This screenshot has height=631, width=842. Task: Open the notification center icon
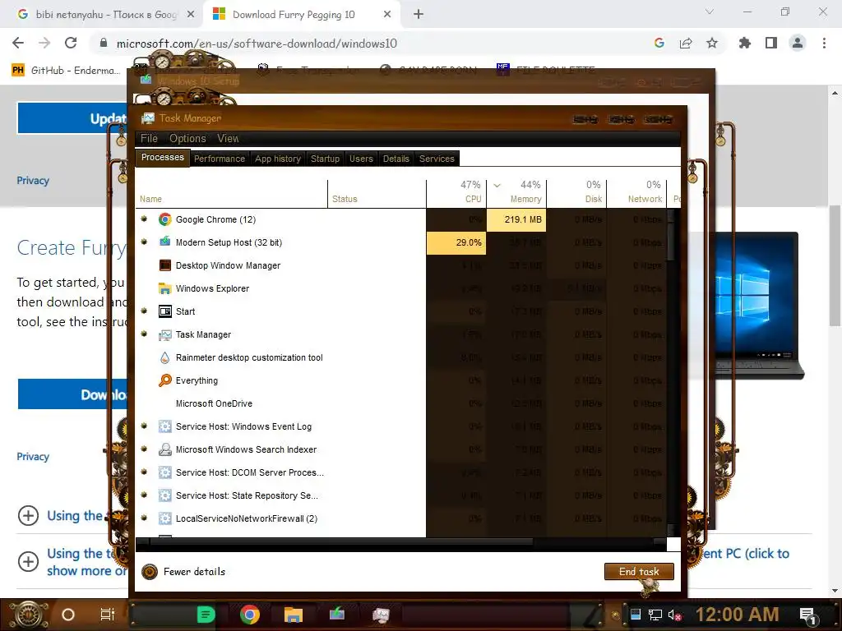pyautogui.click(x=807, y=615)
